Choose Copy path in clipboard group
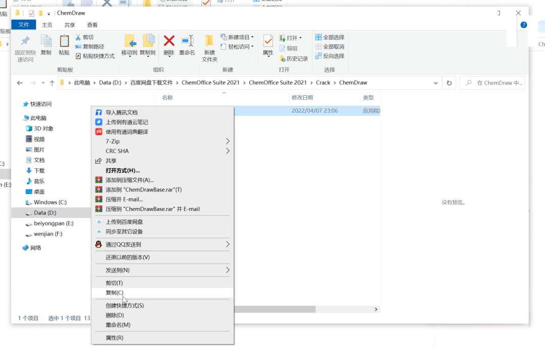The height and width of the screenshot is (348, 545). pos(90,46)
